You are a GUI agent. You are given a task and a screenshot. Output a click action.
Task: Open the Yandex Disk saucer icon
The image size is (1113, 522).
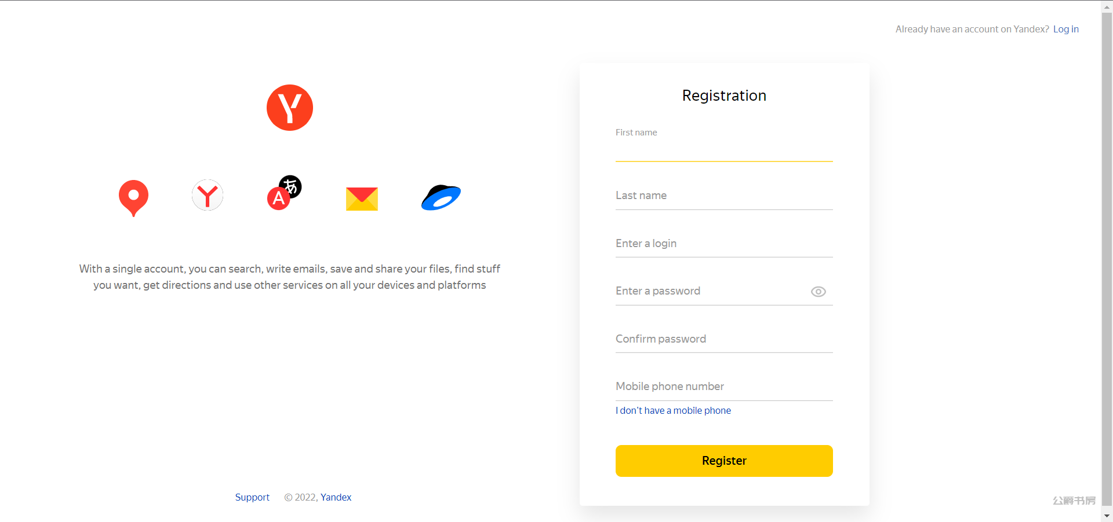[x=441, y=197]
